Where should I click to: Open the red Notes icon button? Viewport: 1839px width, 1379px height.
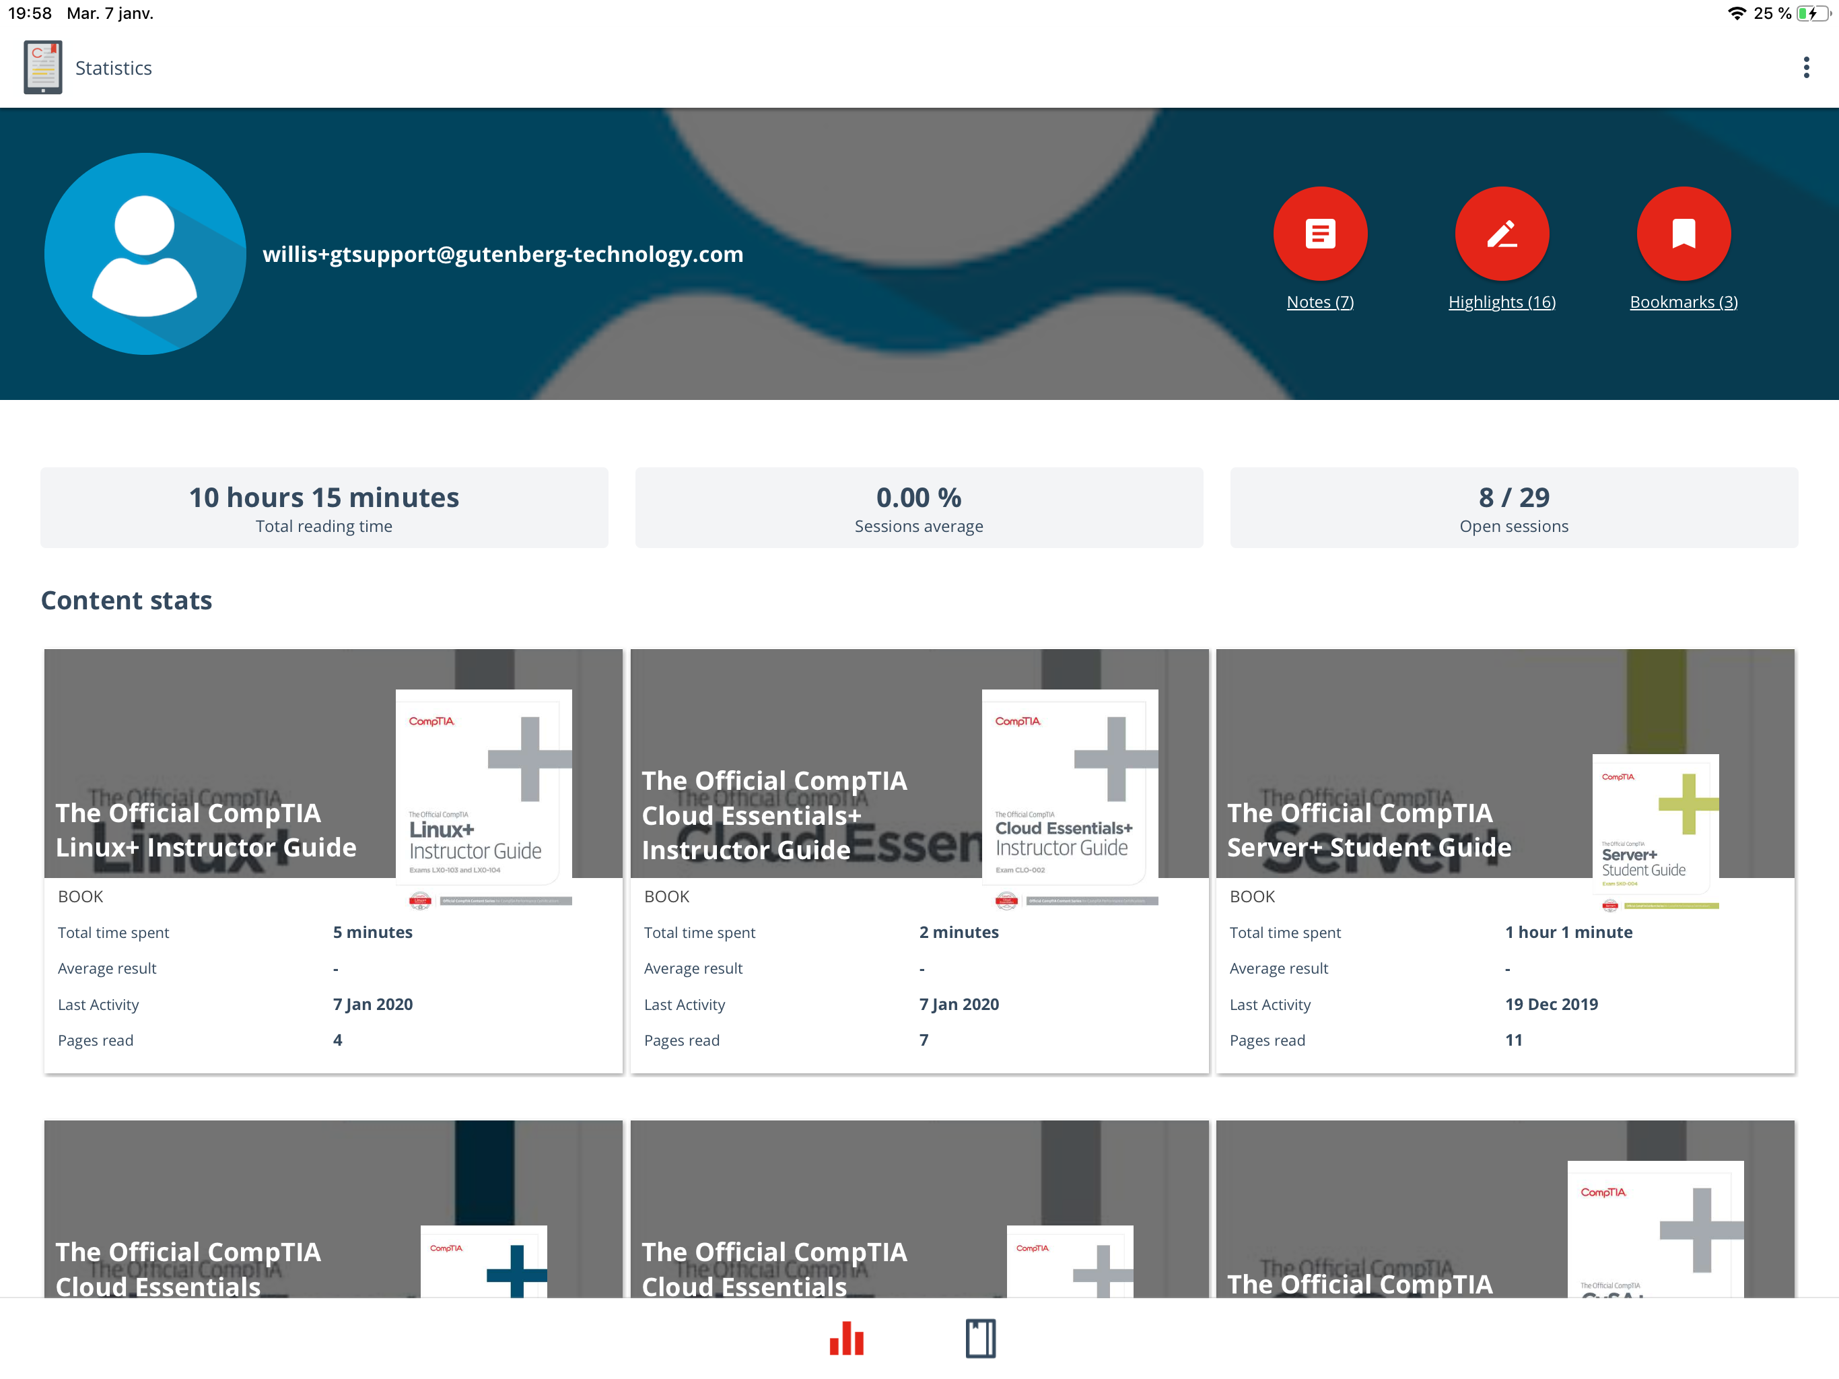coord(1320,234)
